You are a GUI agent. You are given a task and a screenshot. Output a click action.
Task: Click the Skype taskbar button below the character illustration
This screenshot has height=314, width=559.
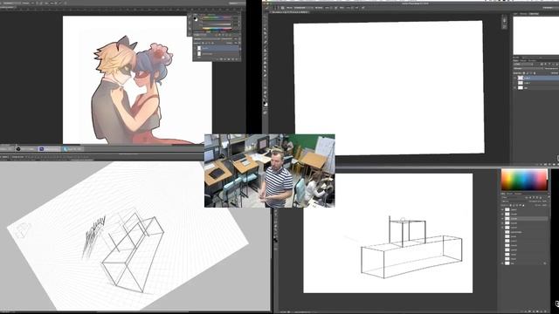pyautogui.click(x=72, y=149)
